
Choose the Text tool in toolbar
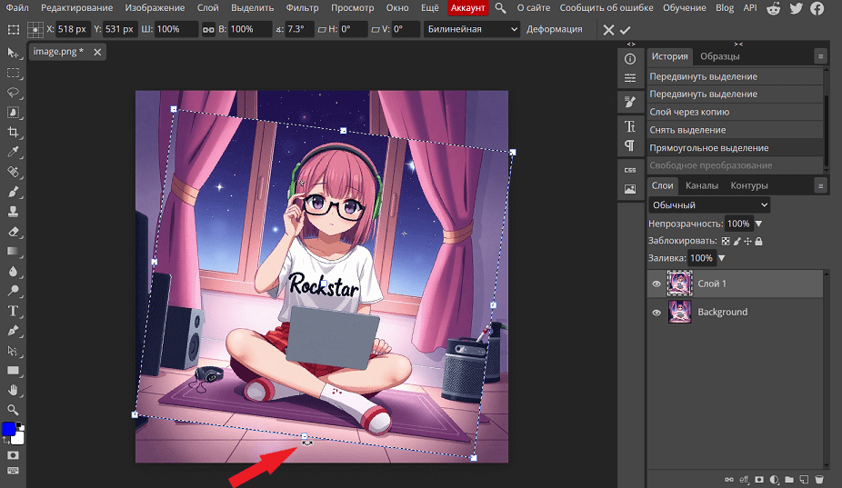14,311
